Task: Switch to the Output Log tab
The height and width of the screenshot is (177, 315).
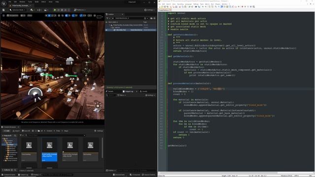Action: point(128,91)
